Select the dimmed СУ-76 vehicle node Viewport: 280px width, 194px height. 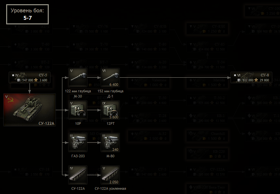point(90,29)
